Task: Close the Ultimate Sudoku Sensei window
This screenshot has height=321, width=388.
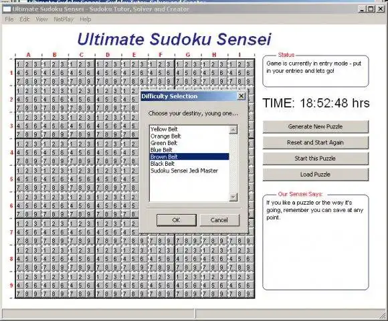Action: point(381,9)
